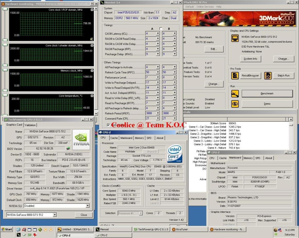Viewport: 299px width, 238px height.
Task: Click the help question mark in Hardware monitoring title bar
Action: coord(92,4)
